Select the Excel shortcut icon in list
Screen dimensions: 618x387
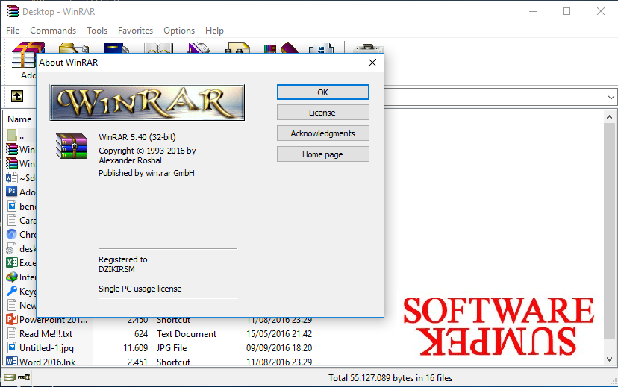(x=11, y=262)
